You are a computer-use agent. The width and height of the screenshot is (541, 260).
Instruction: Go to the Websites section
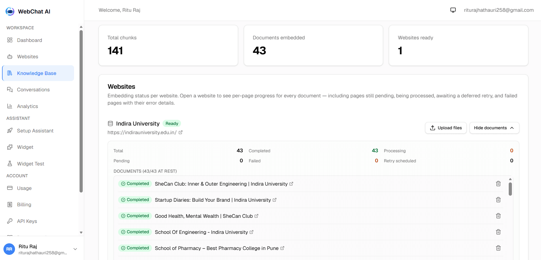point(38,57)
